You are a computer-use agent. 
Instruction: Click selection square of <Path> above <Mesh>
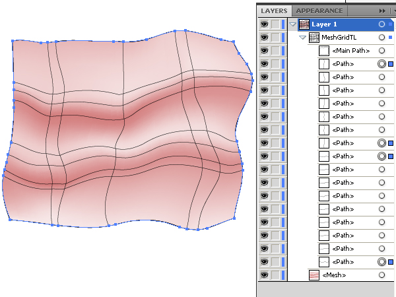point(391,262)
